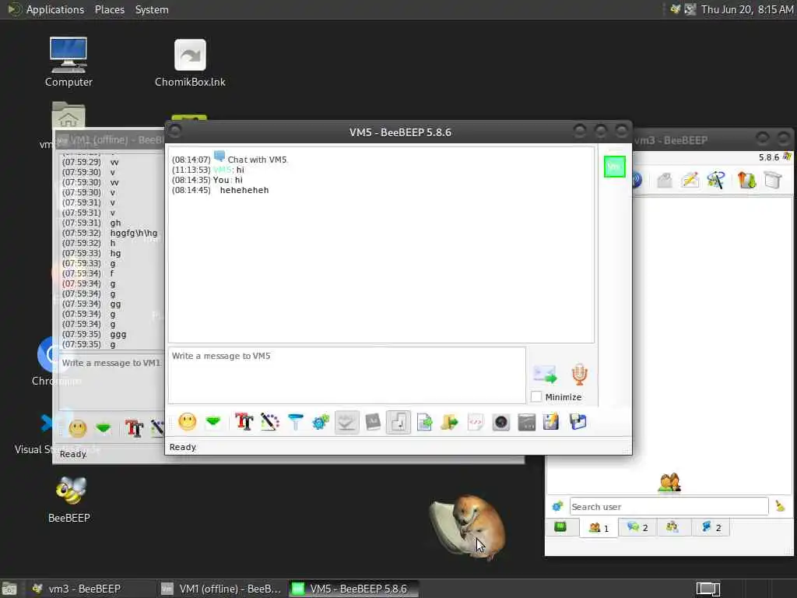
Task: Click the clock 'Thu Jun 20, 8:15 AM'
Action: (747, 9)
